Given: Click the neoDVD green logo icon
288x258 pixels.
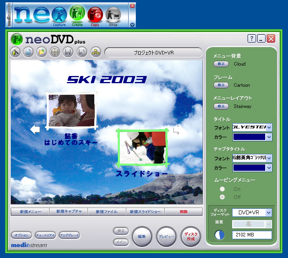Looking at the screenshot, I should [17, 39].
